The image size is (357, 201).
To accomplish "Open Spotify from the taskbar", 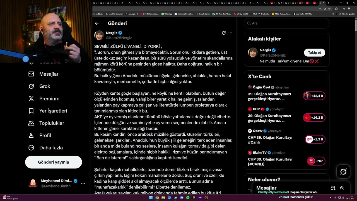I will pyautogui.click(x=188, y=198).
